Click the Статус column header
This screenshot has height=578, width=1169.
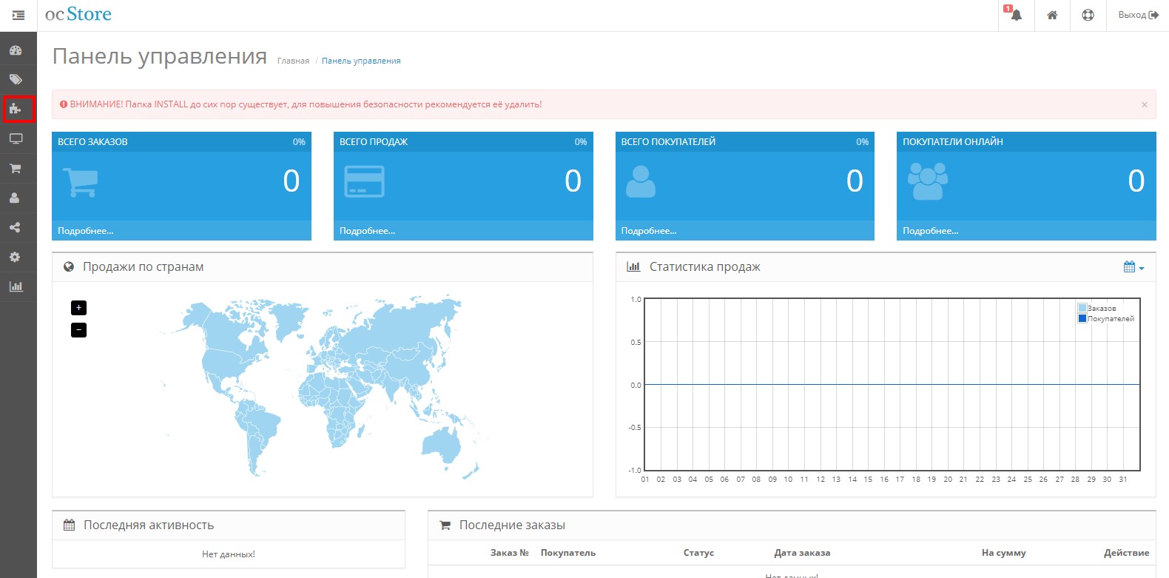pos(698,553)
